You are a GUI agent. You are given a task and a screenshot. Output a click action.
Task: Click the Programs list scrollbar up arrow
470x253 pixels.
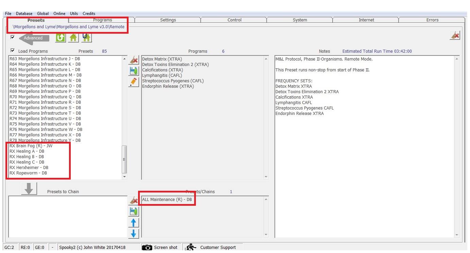click(x=266, y=59)
